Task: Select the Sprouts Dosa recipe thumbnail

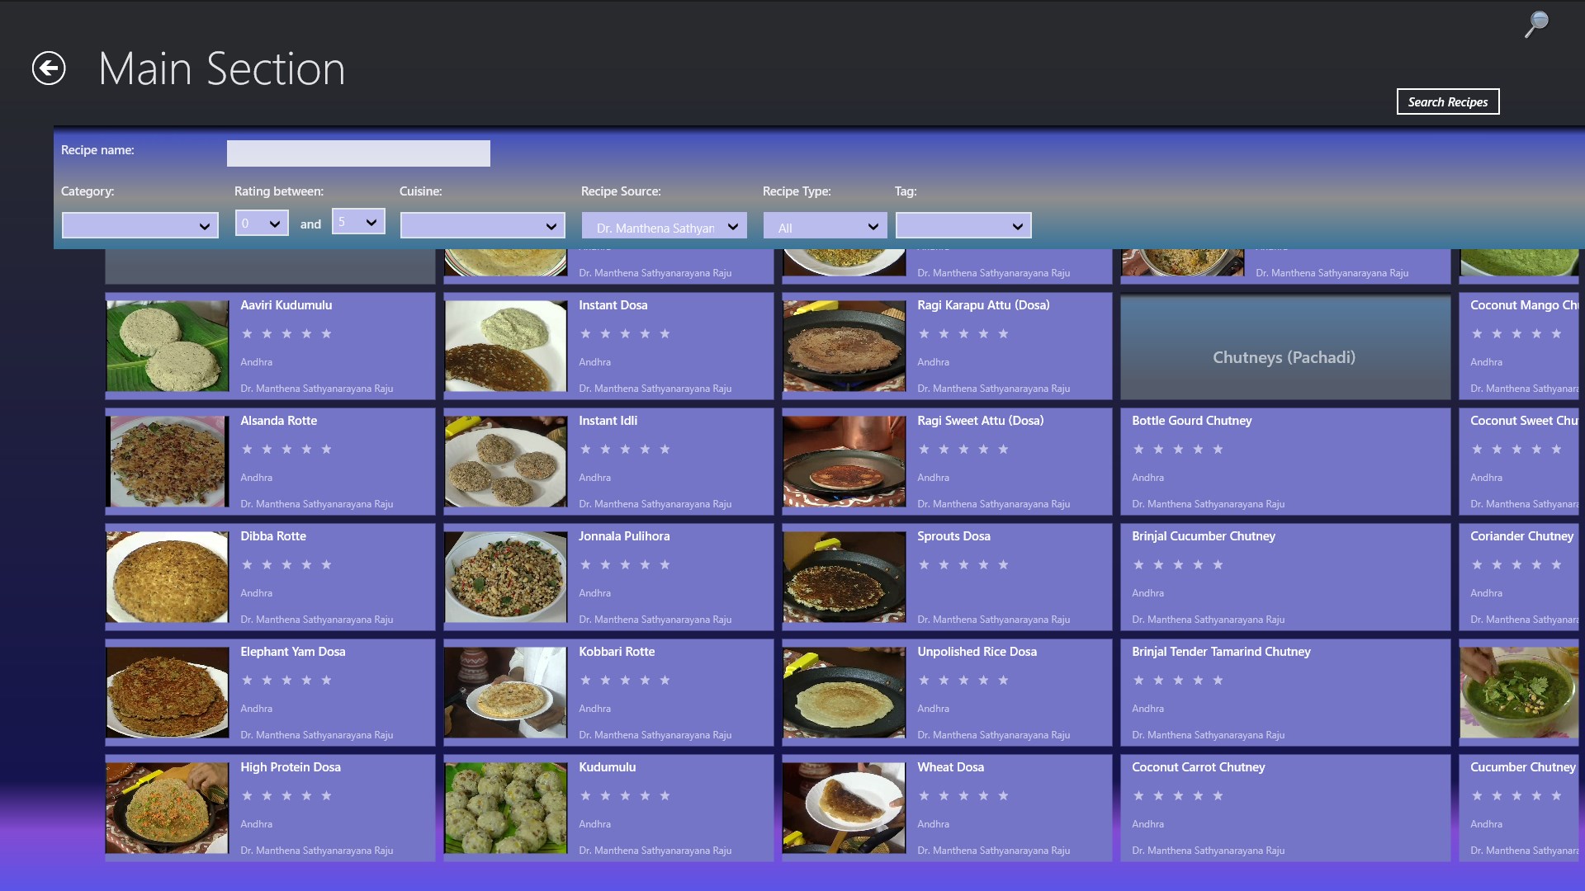Action: tap(844, 577)
